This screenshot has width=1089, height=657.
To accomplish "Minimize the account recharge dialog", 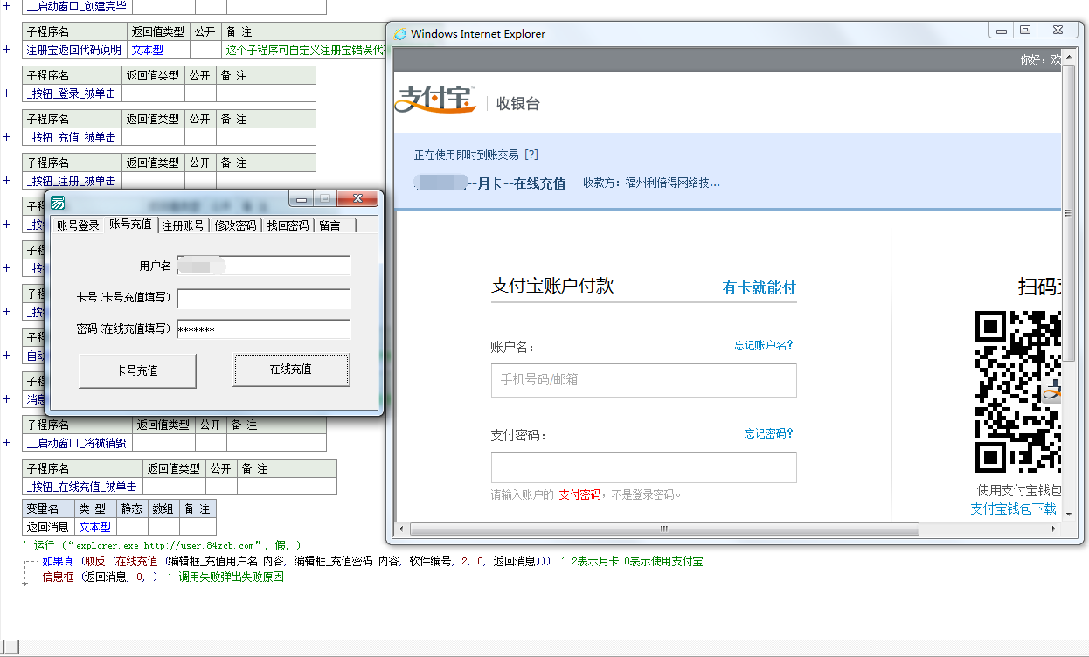I will click(x=302, y=199).
